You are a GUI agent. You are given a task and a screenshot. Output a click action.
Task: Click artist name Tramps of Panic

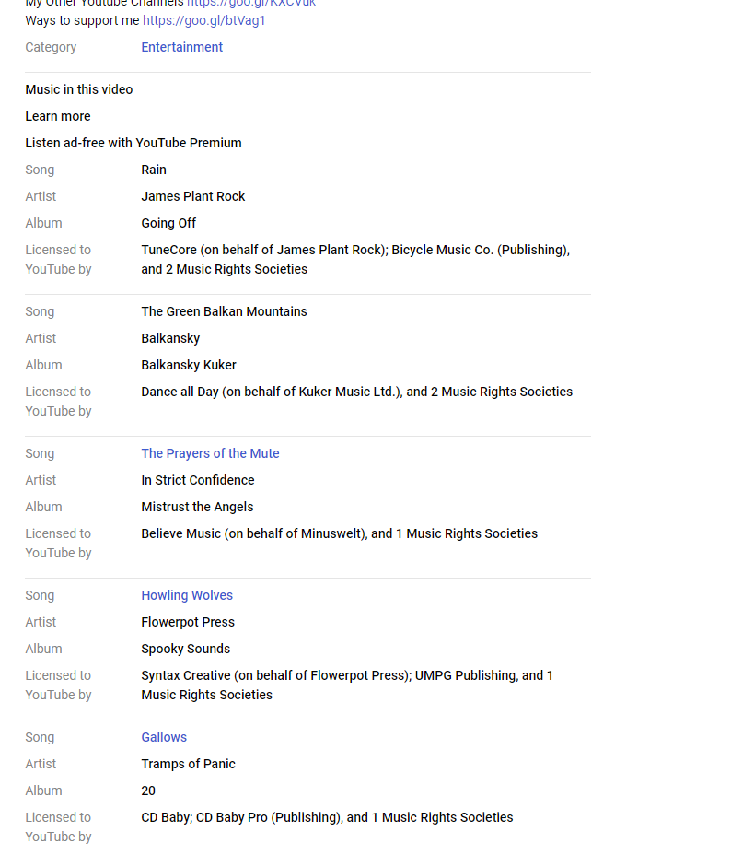click(x=188, y=764)
